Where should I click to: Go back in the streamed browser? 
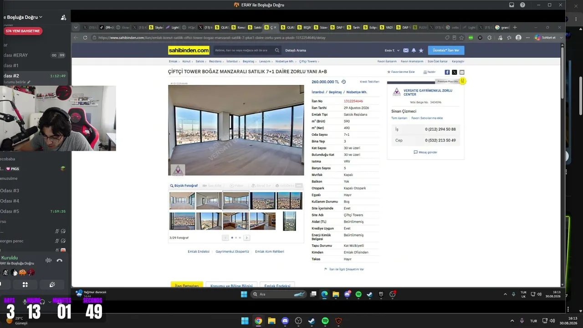click(x=76, y=38)
